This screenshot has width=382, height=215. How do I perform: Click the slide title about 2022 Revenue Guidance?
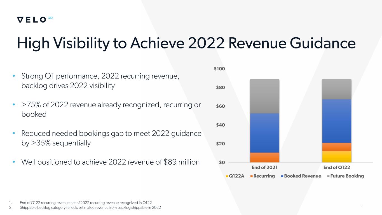186,43
